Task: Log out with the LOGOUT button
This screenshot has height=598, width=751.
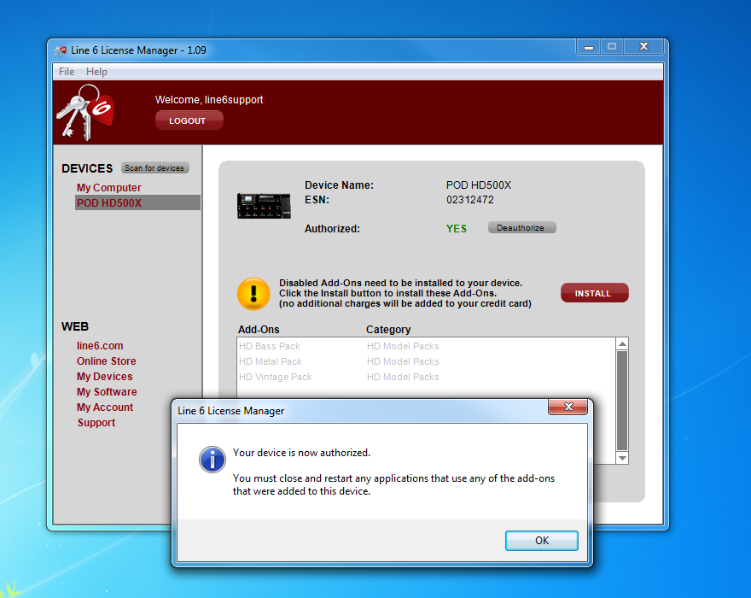Action: point(189,120)
